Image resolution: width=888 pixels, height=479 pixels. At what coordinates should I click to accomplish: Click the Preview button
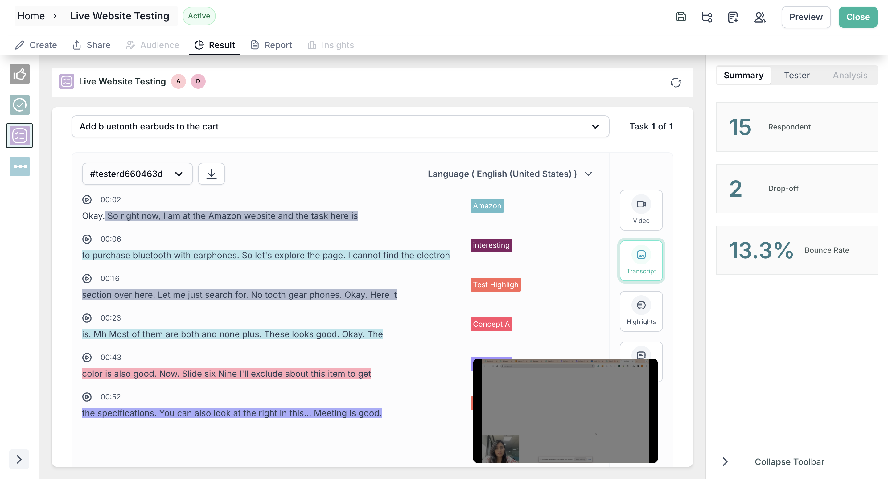click(x=806, y=17)
